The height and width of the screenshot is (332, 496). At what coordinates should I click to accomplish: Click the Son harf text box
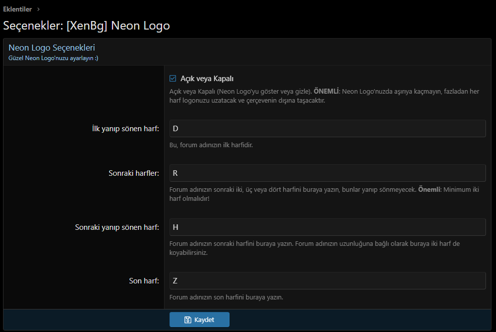pyautogui.click(x=327, y=280)
